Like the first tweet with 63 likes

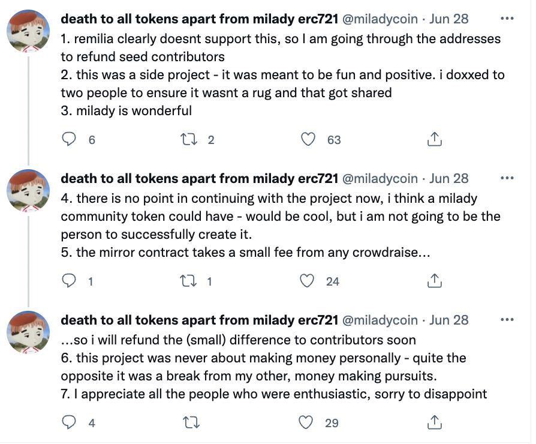point(308,139)
